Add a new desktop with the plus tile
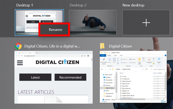Screen dimensions: 173x109 (146, 23)
